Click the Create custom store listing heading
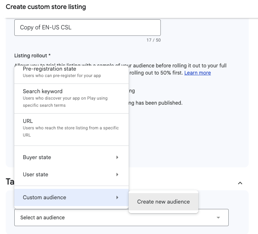The image size is (258, 234). pos(46,7)
